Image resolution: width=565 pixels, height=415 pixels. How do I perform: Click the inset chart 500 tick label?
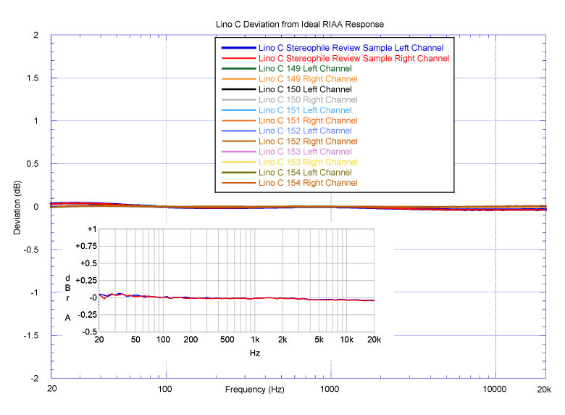(x=227, y=340)
